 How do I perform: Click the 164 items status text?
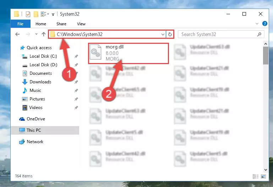pyautogui.click(x=24, y=176)
